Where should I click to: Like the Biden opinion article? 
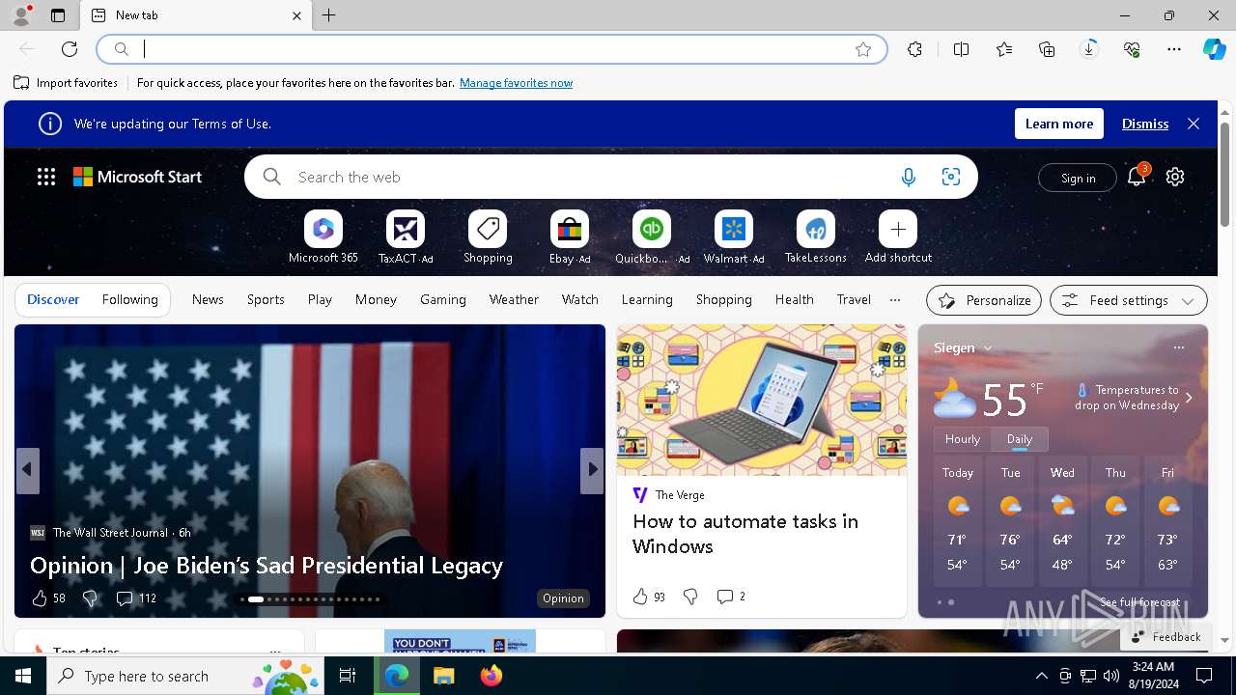click(x=40, y=598)
